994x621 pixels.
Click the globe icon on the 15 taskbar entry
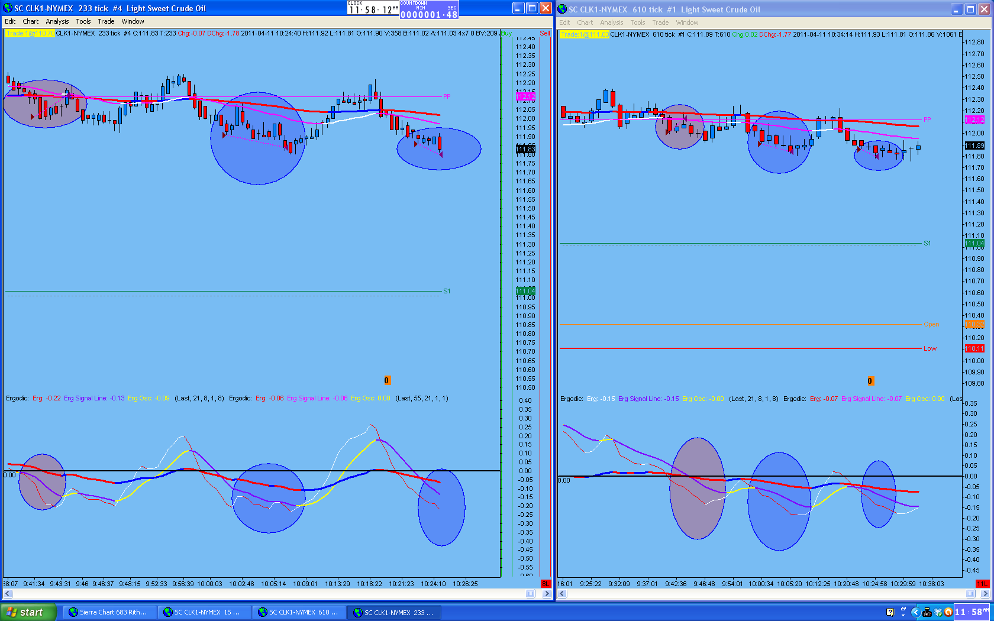[168, 612]
